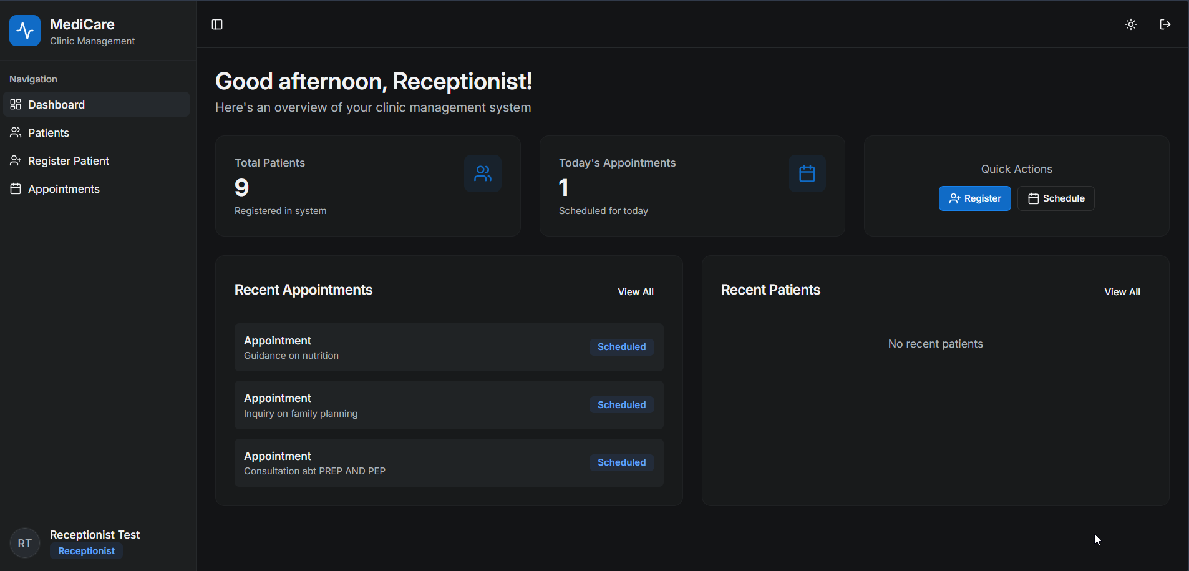
Task: Click Scheduled badge on nutrition appointment
Action: (x=621, y=347)
